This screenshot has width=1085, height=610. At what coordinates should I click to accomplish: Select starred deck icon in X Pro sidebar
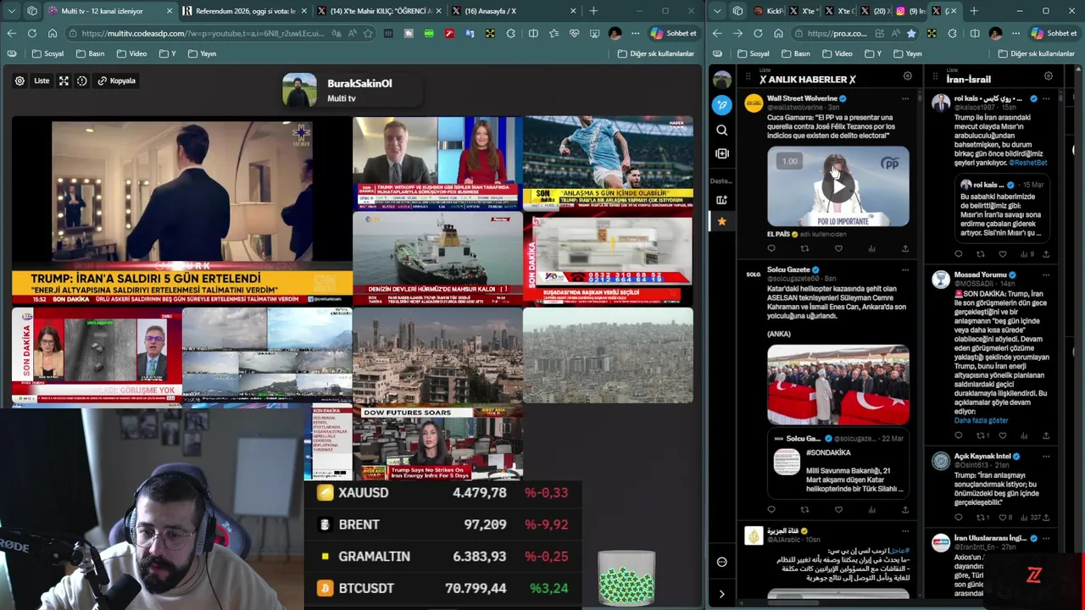click(x=721, y=221)
